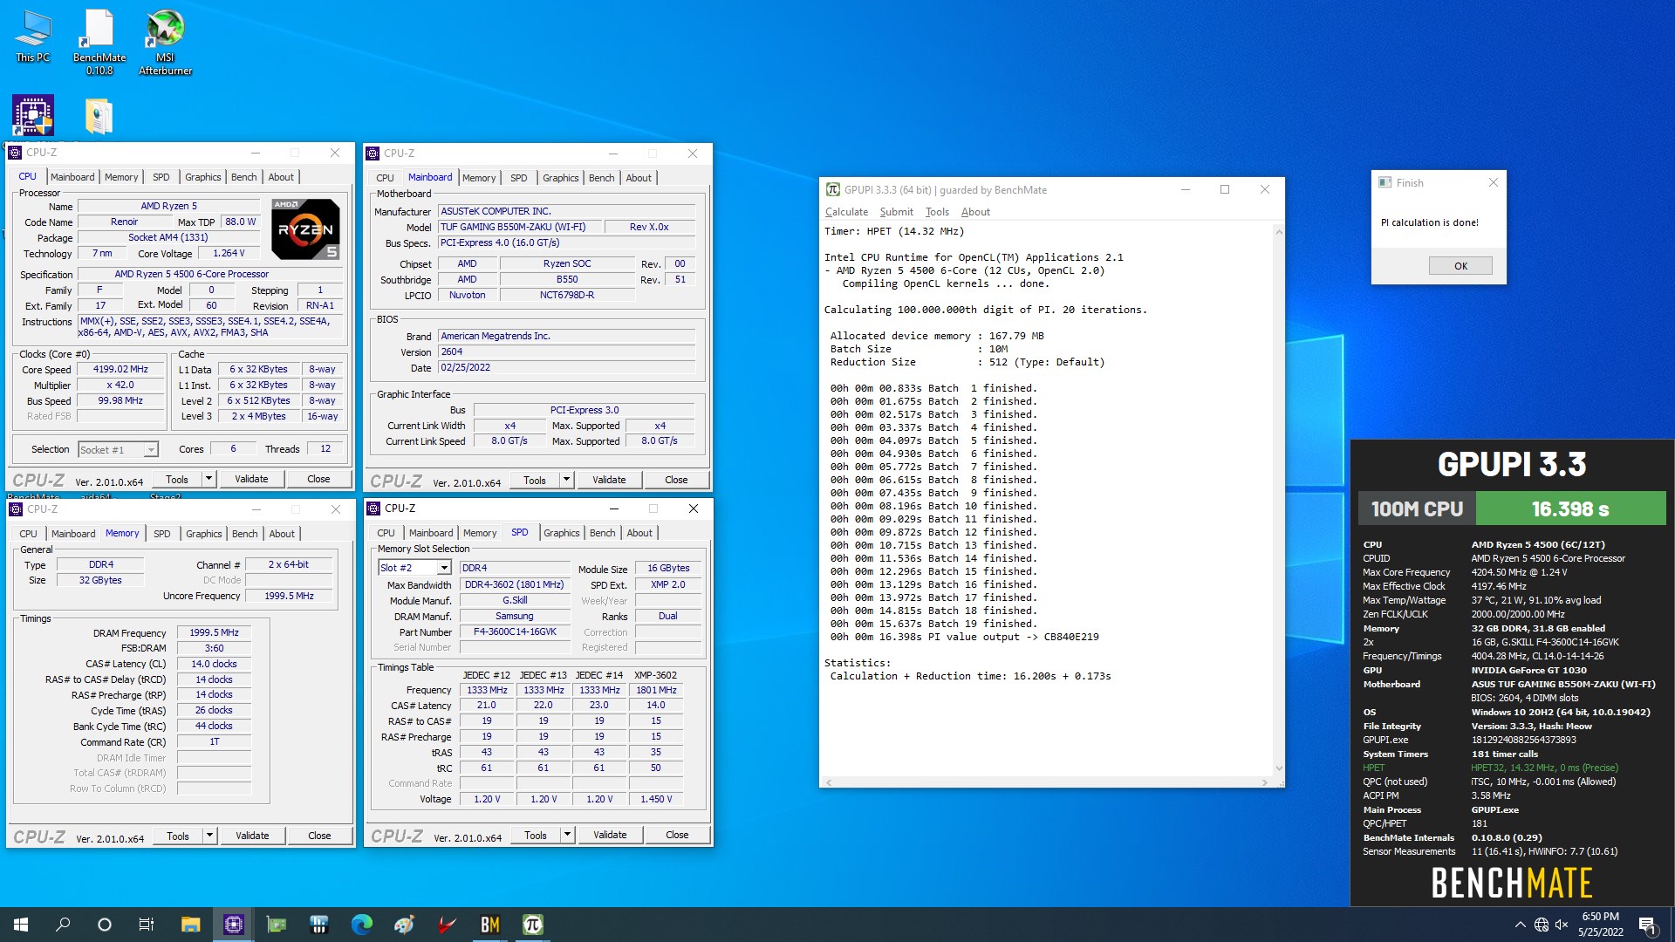This screenshot has width=1675, height=942.
Task: Click the DRAM Frequency value 1999.5 MHz
Action: pos(214,632)
